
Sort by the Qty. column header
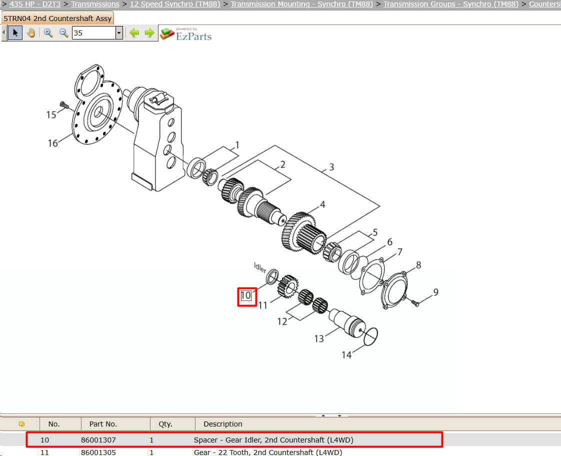(x=165, y=424)
